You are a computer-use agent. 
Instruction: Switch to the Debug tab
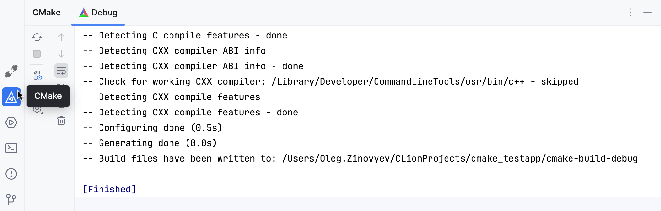(x=98, y=13)
